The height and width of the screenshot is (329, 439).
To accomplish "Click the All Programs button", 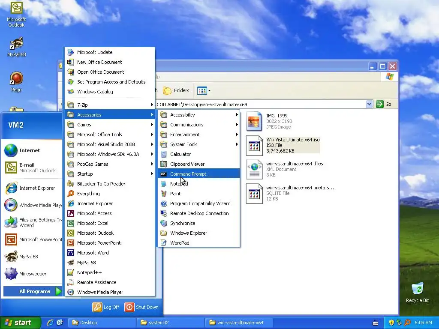I will point(33,291).
